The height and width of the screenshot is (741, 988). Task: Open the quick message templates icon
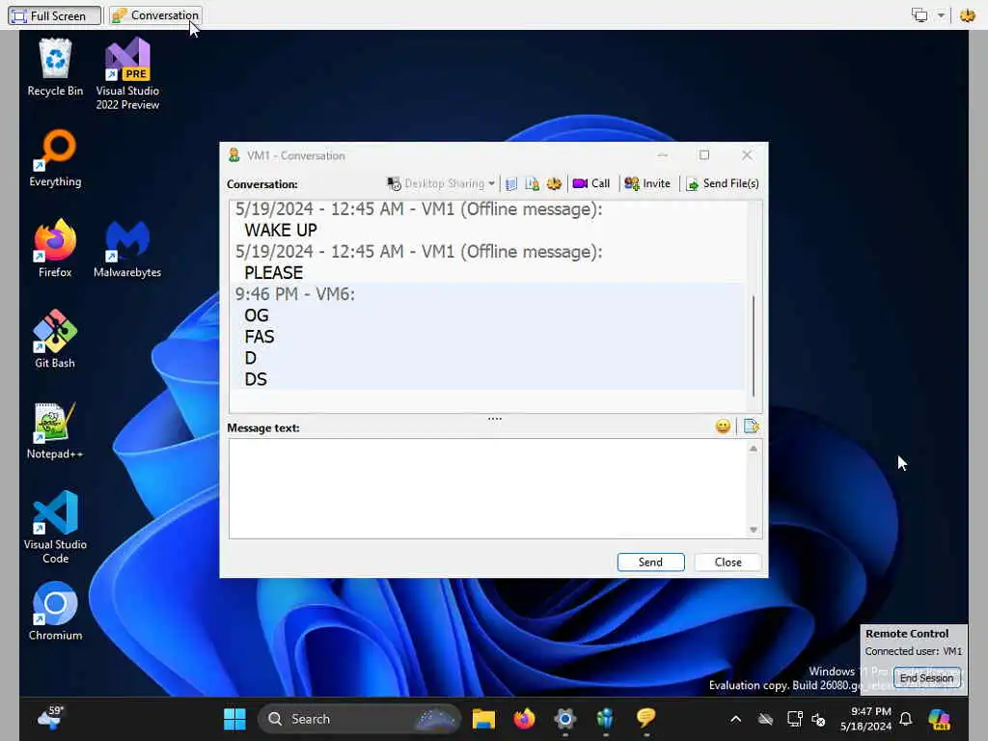tap(751, 426)
